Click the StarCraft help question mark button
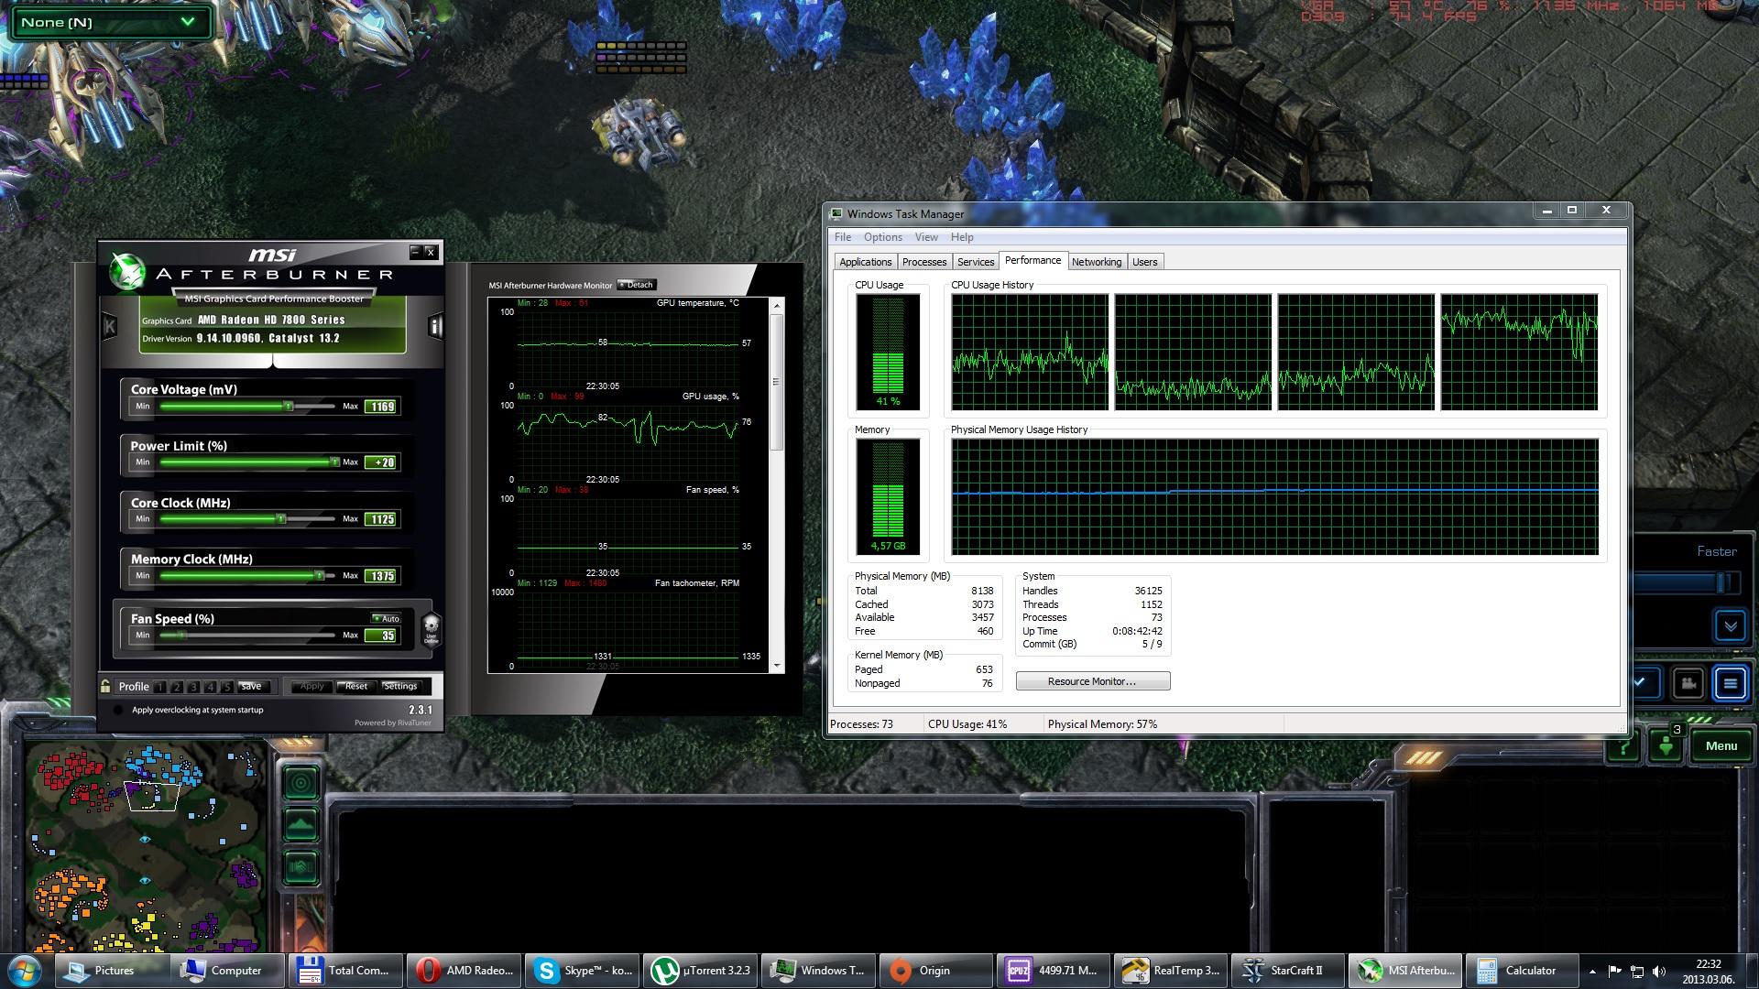This screenshot has width=1759, height=989. coord(1623,747)
